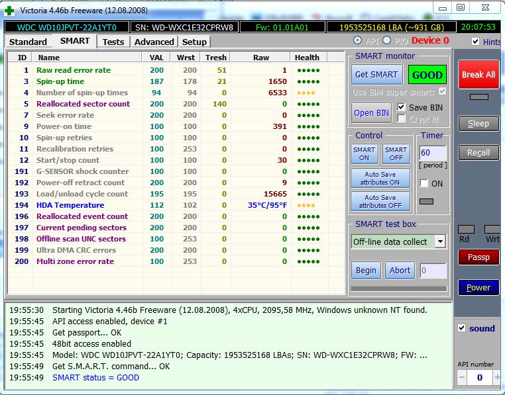This screenshot has width=505, height=395.
Task: Go to the Standard tab
Action: click(x=28, y=42)
